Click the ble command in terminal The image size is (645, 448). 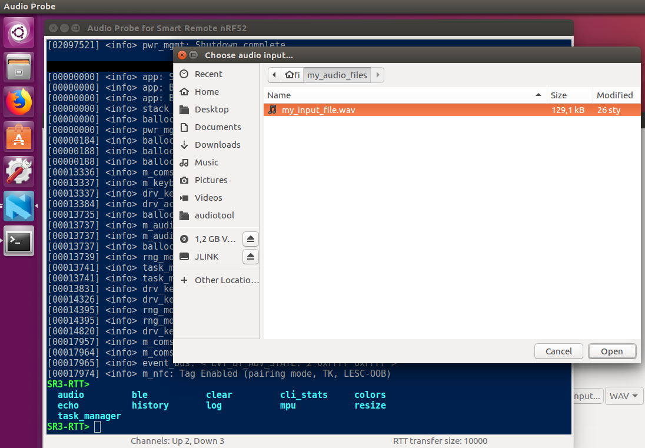coord(140,395)
